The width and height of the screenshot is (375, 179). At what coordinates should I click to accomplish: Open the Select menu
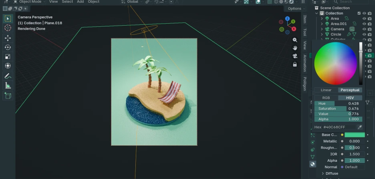click(67, 2)
